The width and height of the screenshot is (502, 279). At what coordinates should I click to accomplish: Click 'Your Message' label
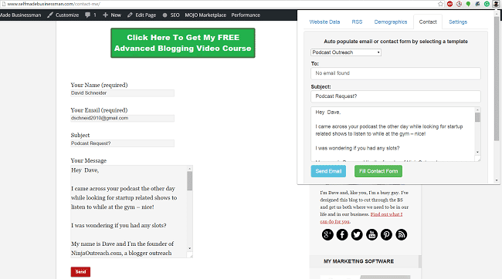pos(89,161)
